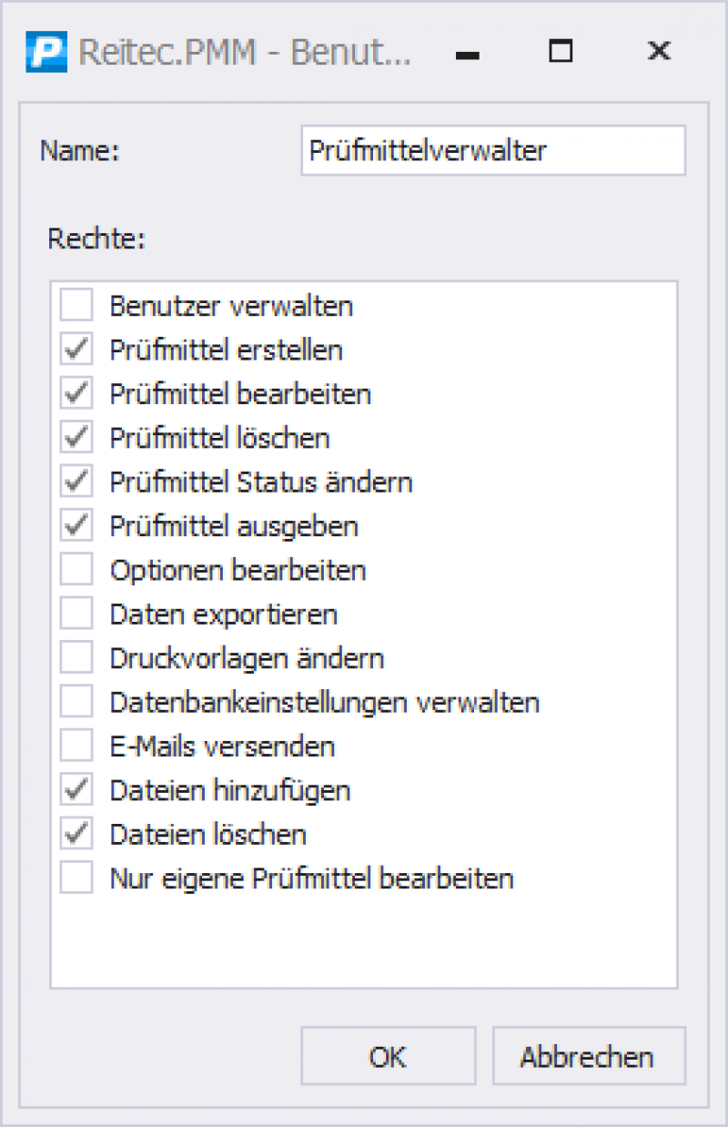
Task: Toggle Prüfmittel bearbeiten checkbox
Action: tap(76, 393)
